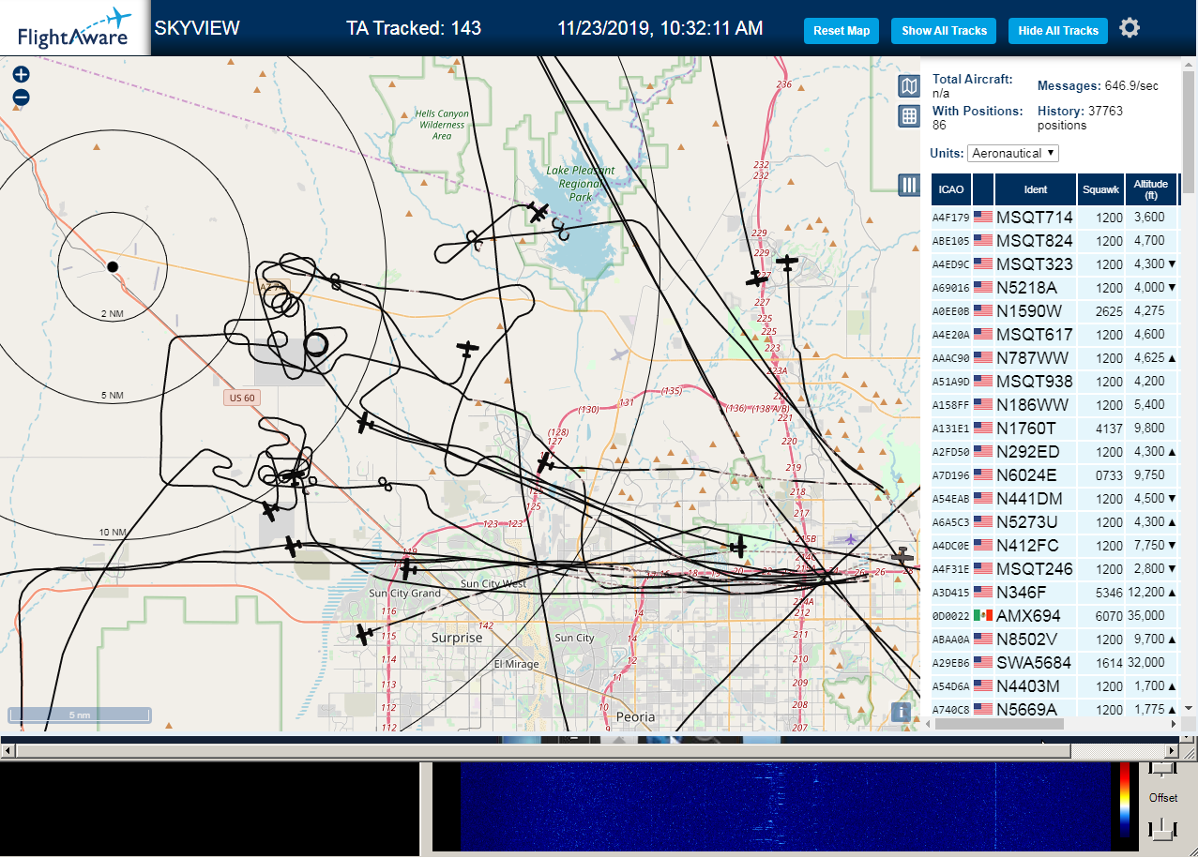Click Hide All Tracks
1198x858 pixels.
(x=1058, y=31)
